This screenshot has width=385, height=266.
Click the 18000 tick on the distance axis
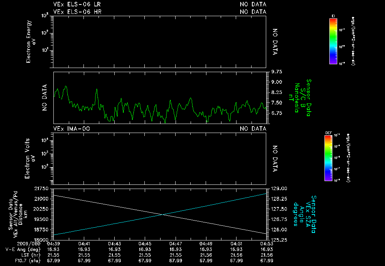41,240
